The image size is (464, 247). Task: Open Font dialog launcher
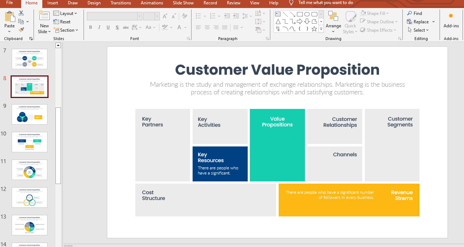[189, 39]
